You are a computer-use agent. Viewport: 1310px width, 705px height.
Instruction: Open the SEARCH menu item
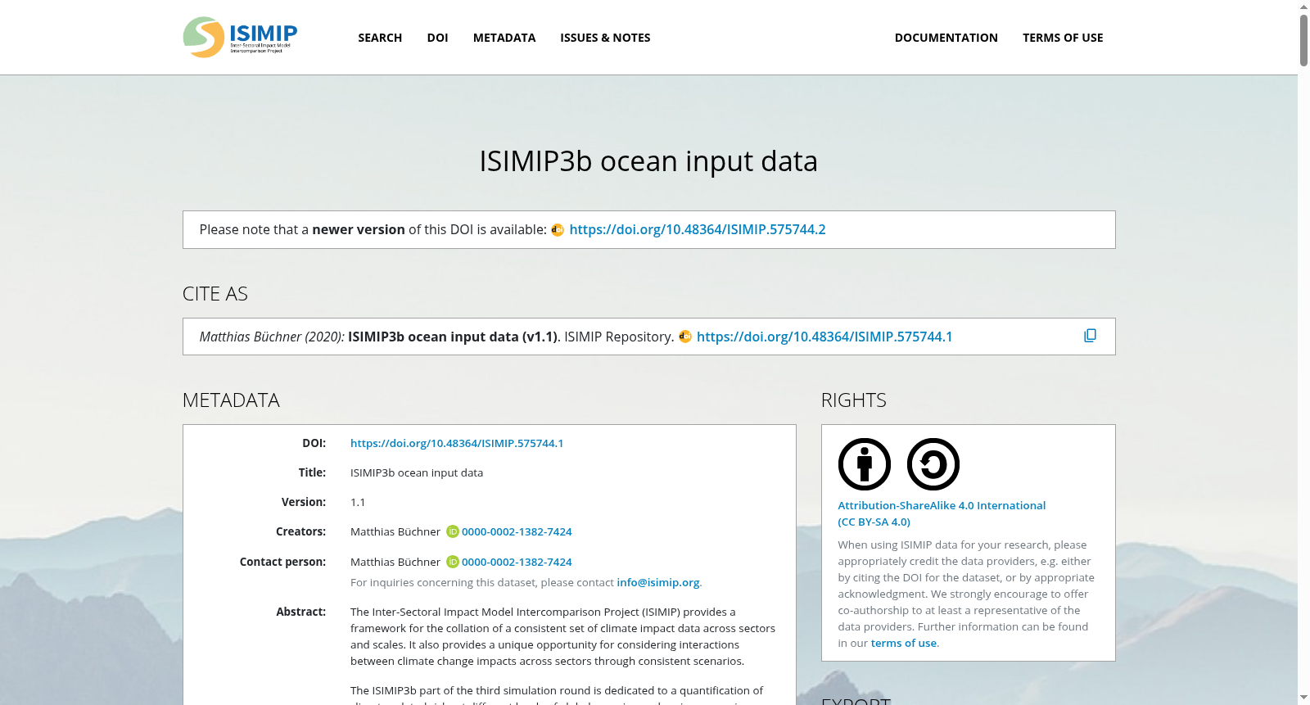(x=380, y=38)
